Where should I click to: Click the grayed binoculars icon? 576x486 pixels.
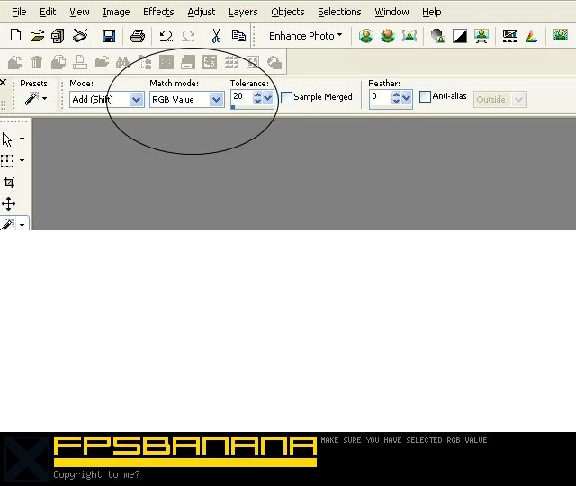pyautogui.click(x=122, y=63)
